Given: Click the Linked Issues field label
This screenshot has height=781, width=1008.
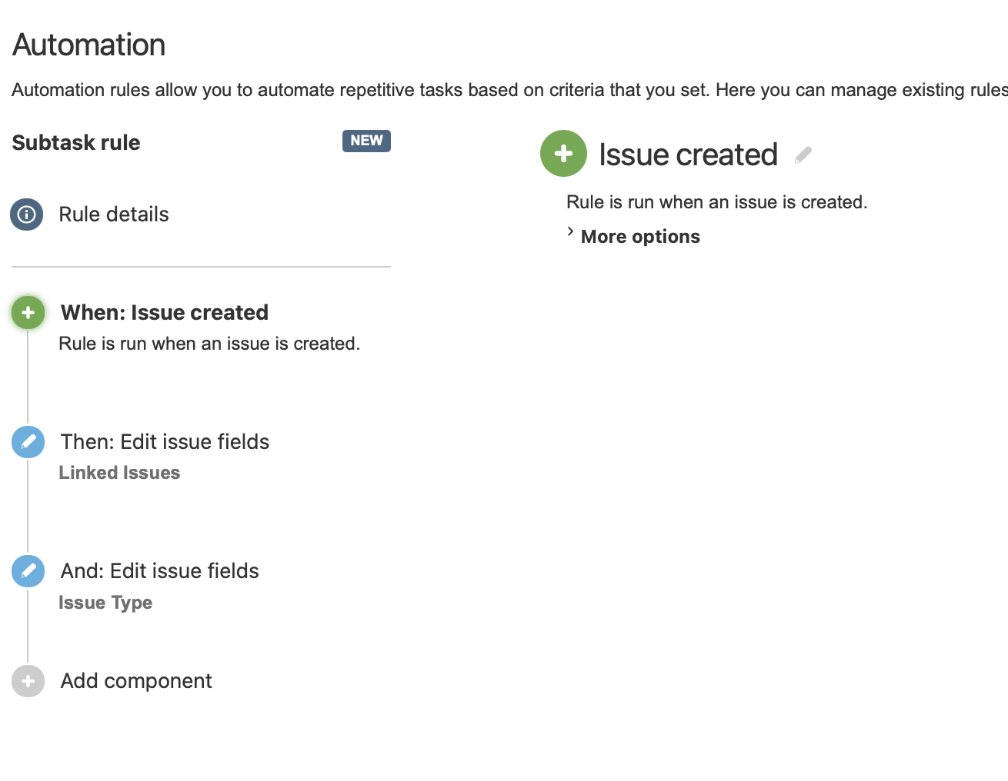Looking at the screenshot, I should pos(119,472).
